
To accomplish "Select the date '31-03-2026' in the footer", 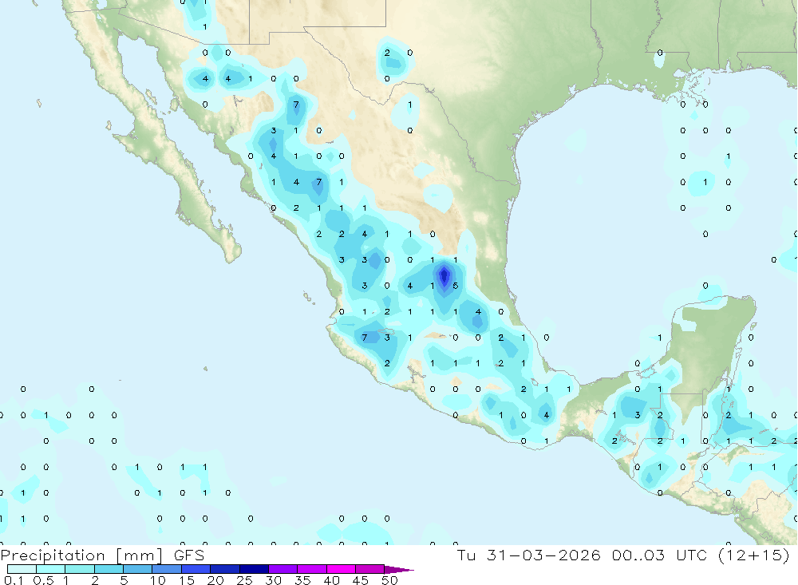I will [543, 555].
